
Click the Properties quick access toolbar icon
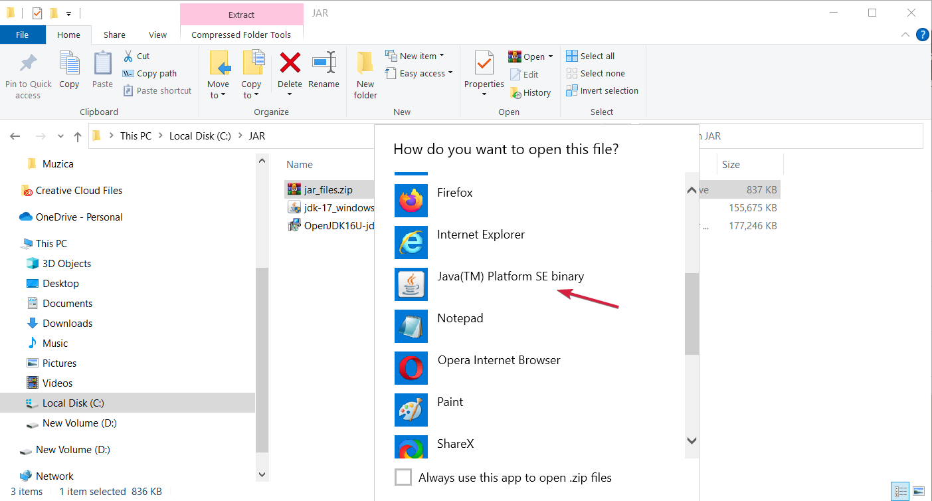pos(37,13)
